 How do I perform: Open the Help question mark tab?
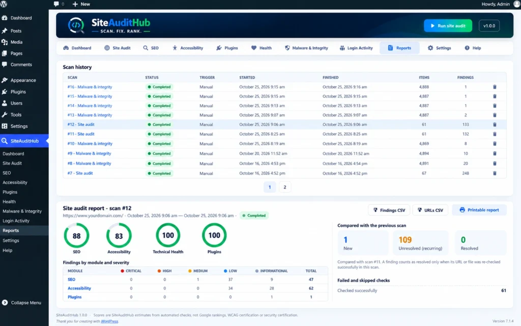click(x=473, y=48)
